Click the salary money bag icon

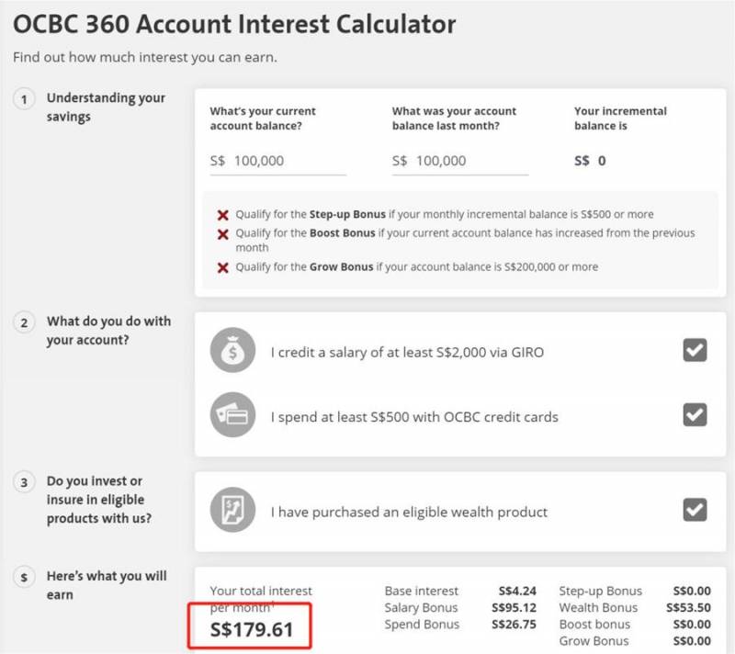pyautogui.click(x=232, y=350)
